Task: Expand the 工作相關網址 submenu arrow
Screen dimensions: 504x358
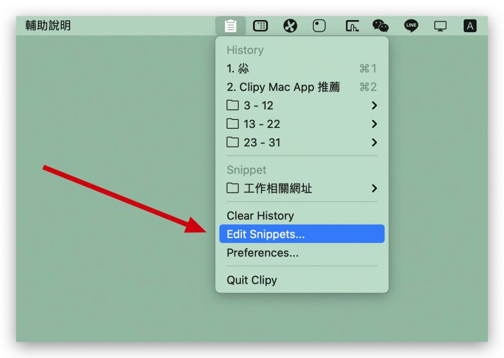Action: (x=374, y=189)
